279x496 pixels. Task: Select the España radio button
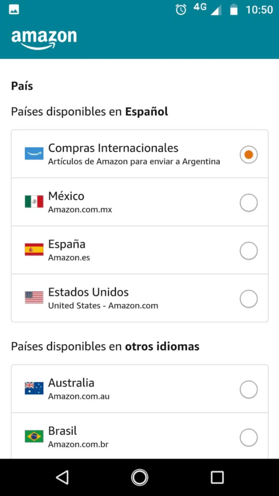point(249,251)
